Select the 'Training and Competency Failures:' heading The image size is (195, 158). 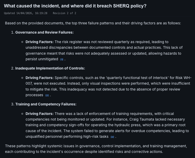coord(46,104)
